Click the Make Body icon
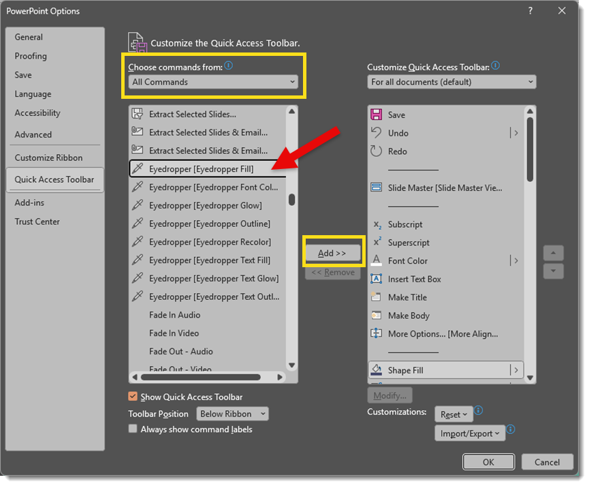This screenshot has height=486, width=589. click(x=376, y=315)
